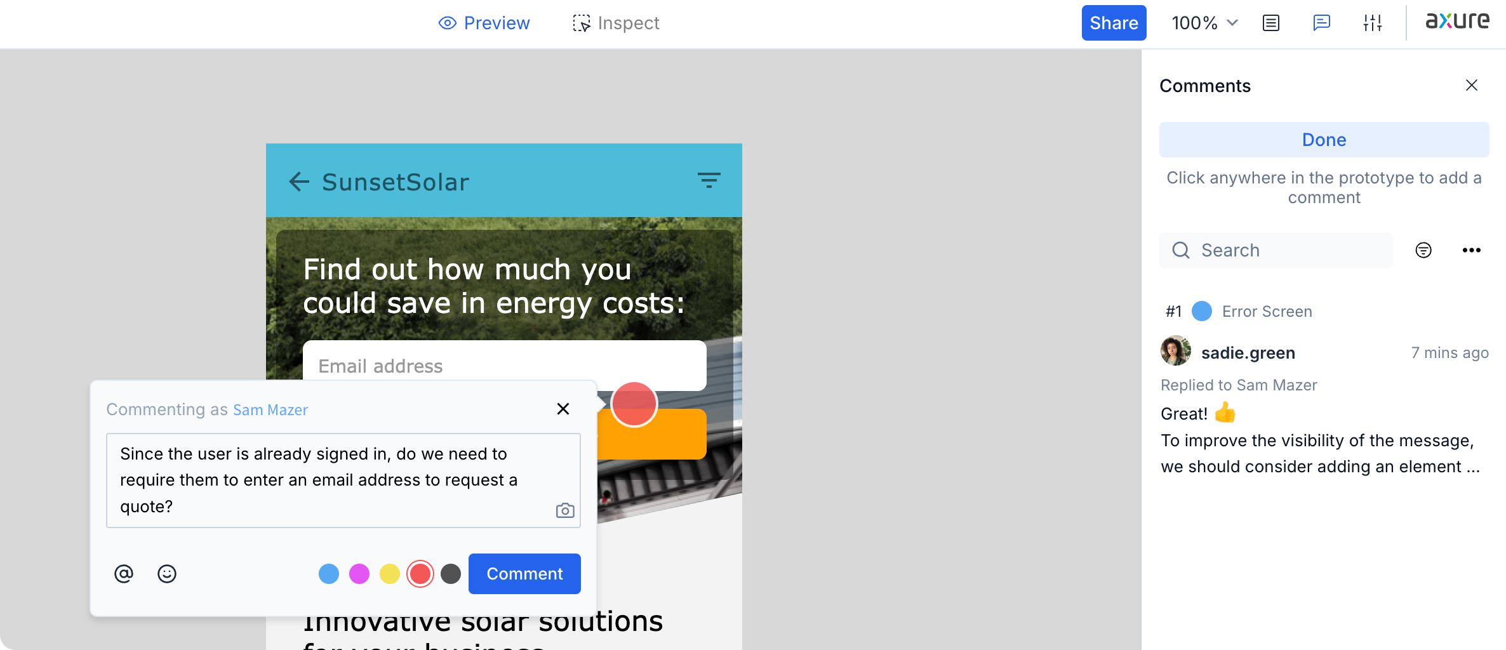Screen dimensions: 1506x650
Task: Open the 100% zoom dropdown
Action: pyautogui.click(x=1204, y=23)
